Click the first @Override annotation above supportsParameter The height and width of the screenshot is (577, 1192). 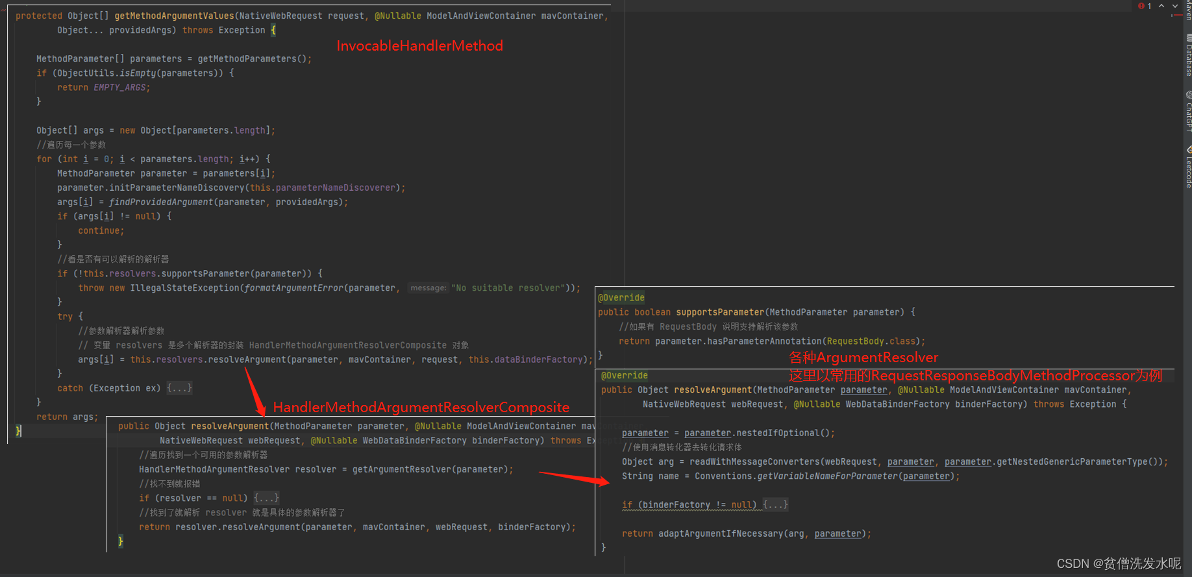click(x=621, y=297)
